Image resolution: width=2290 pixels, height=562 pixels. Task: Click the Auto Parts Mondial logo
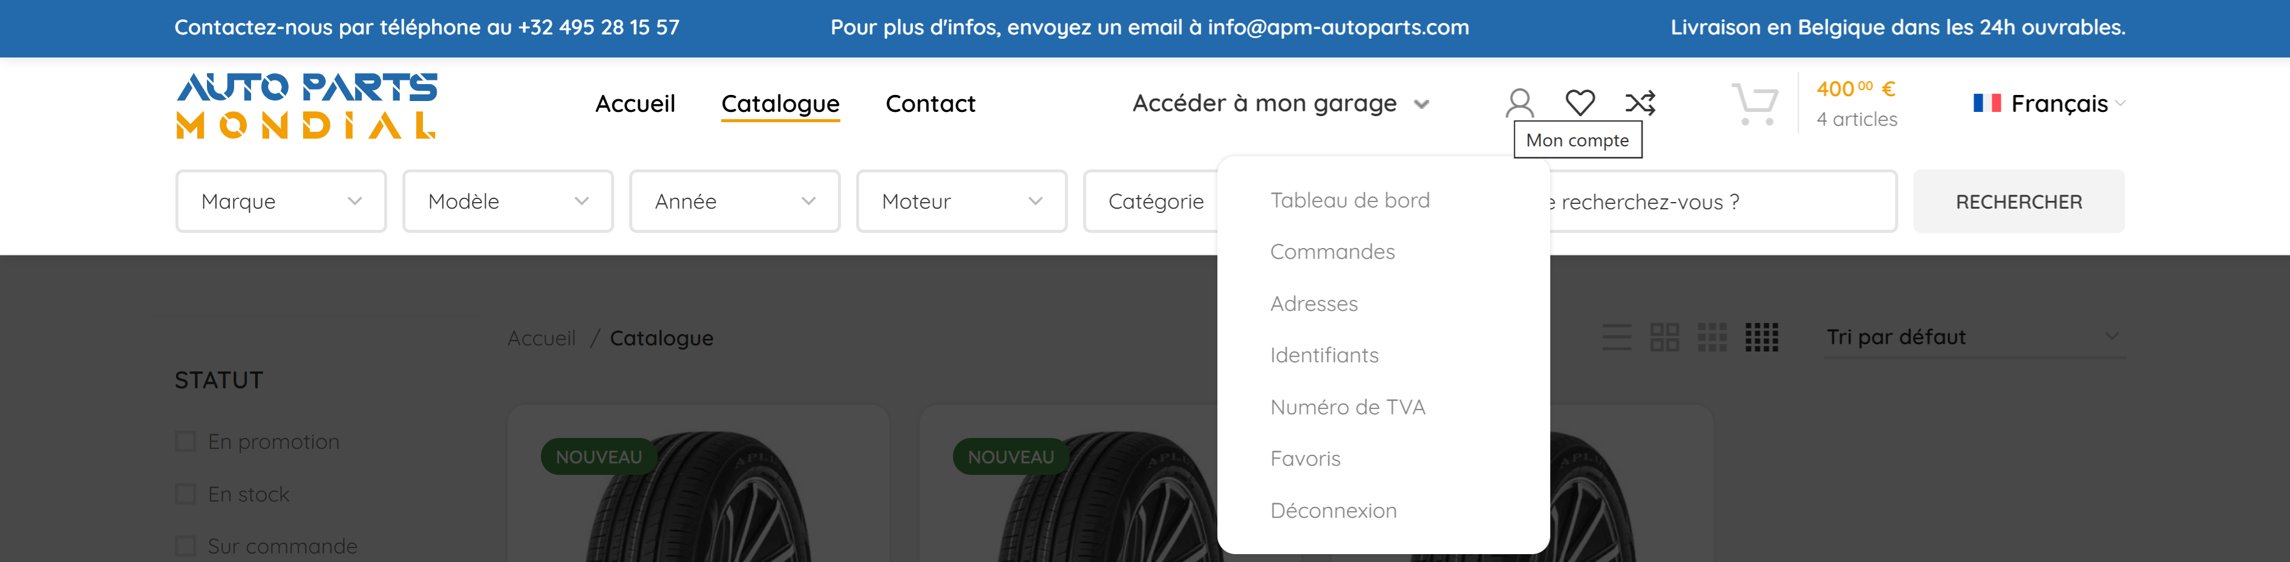(307, 106)
